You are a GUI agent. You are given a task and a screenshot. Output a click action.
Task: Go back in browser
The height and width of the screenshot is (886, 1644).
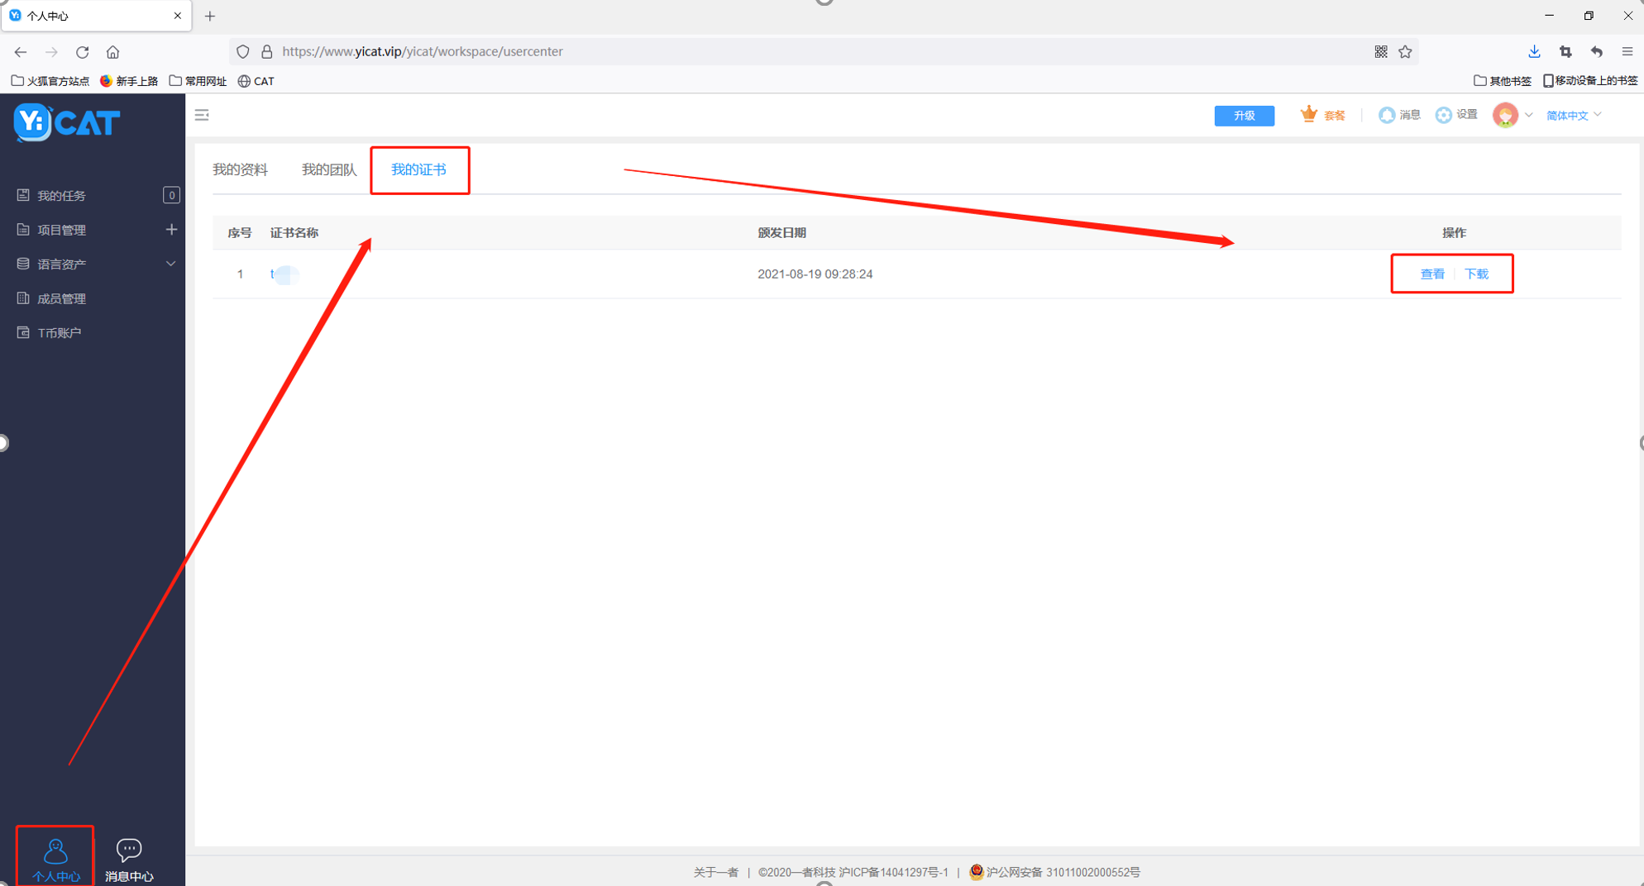click(21, 51)
